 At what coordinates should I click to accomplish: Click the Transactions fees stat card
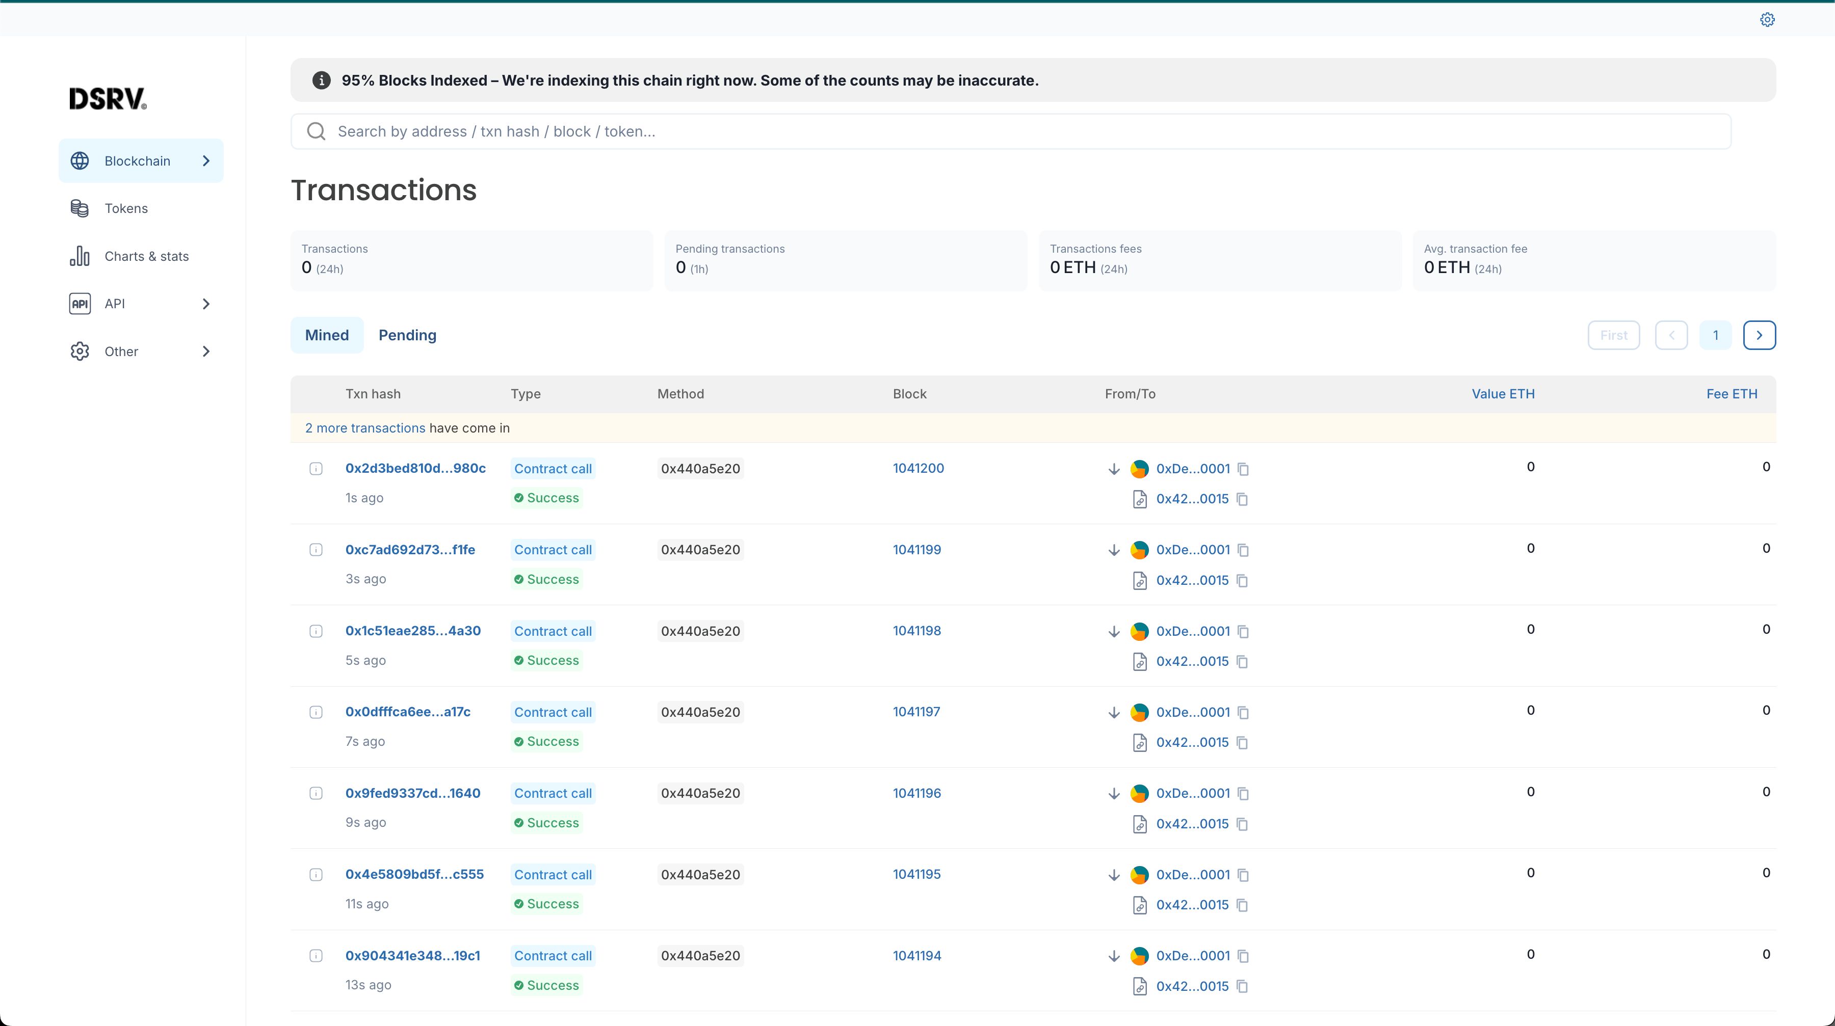(x=1220, y=261)
